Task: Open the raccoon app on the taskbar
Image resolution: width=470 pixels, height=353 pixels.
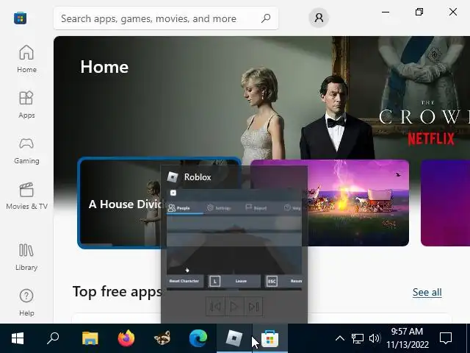Action: [x=162, y=338]
